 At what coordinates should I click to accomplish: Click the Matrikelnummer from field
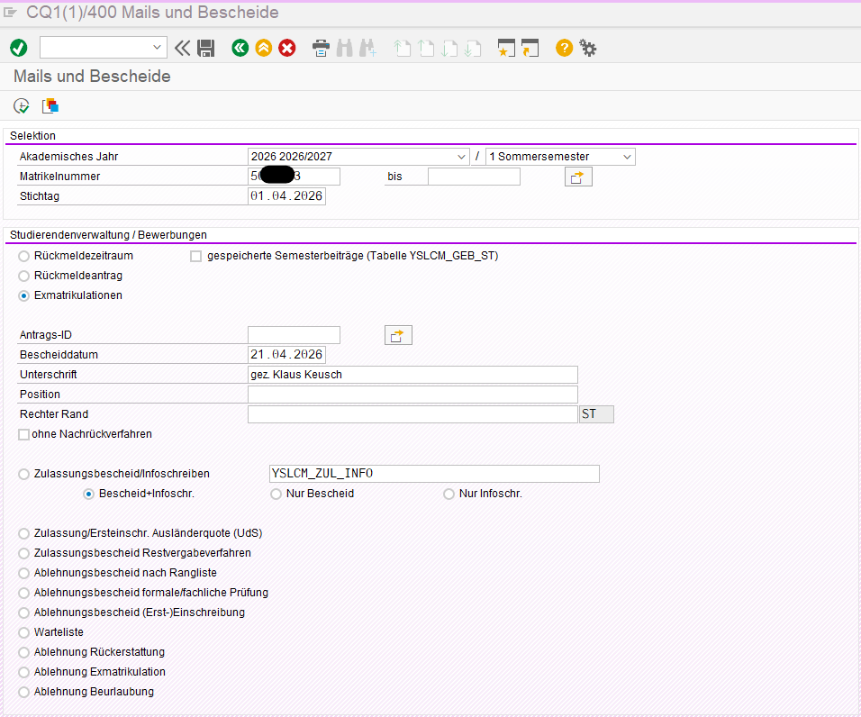pyautogui.click(x=294, y=177)
